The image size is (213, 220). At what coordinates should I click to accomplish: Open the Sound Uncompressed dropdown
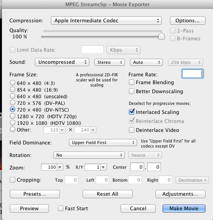pyautogui.click(x=62, y=62)
